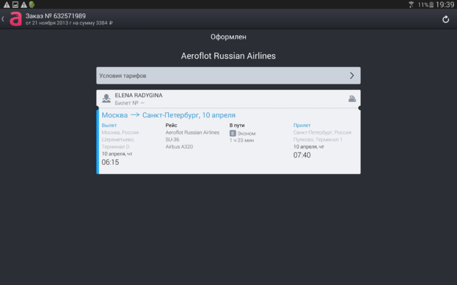Click aircraft type Airbus A320
This screenshot has width=457, height=285.
coord(179,146)
